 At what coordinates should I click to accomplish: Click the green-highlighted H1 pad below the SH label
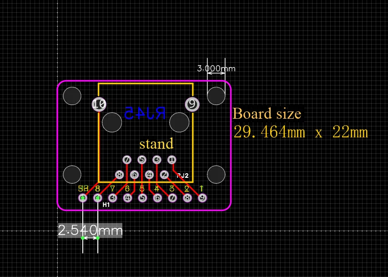pyautogui.click(x=83, y=197)
